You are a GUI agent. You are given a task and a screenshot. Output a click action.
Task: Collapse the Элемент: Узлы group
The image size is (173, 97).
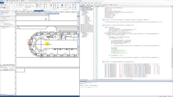(1, 26)
